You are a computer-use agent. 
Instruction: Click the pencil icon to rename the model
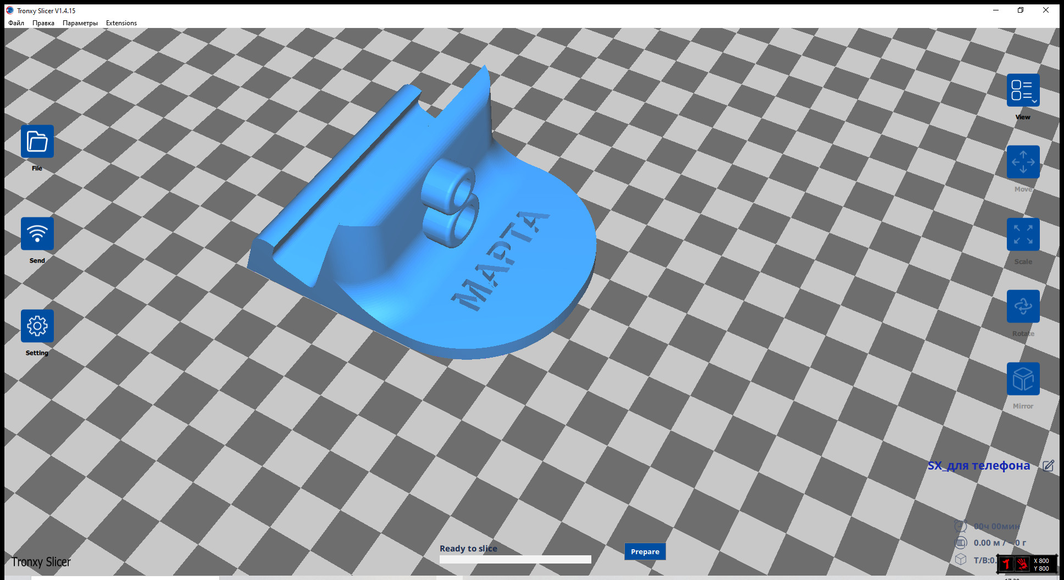(x=1048, y=466)
